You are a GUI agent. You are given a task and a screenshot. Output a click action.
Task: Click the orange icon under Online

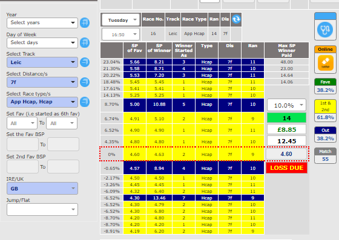pos(325,63)
